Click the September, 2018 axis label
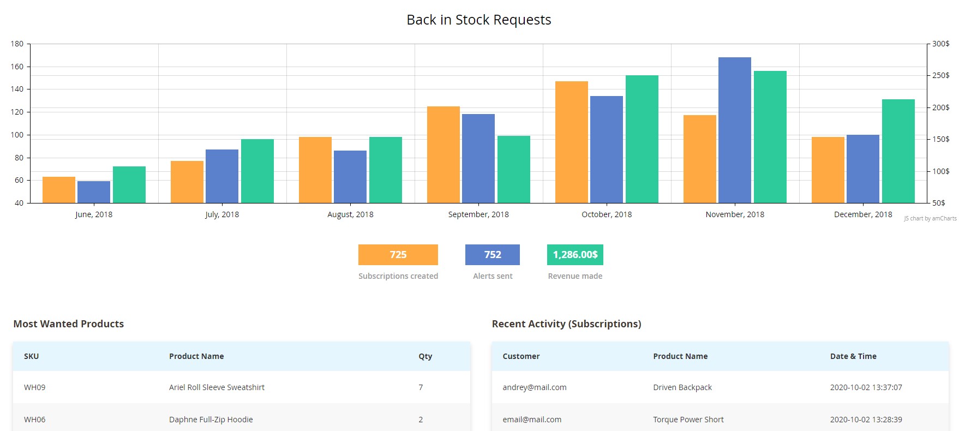This screenshot has height=431, width=959. [478, 214]
